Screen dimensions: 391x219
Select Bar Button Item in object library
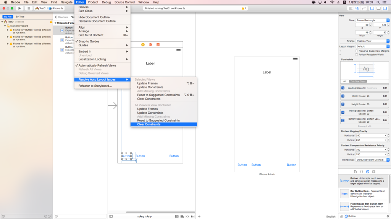click(x=364, y=194)
